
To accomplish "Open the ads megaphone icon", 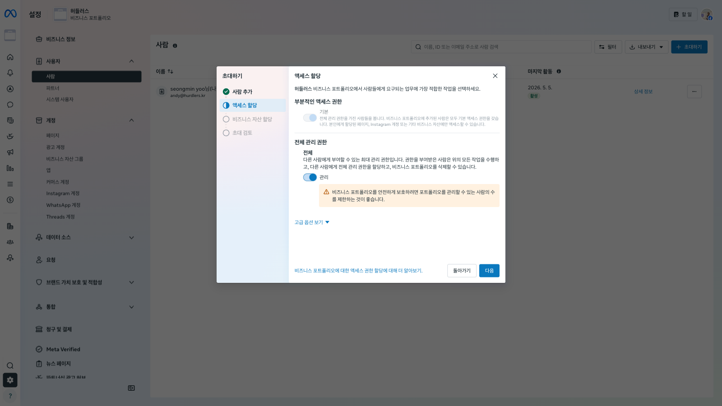I will 10,152.
